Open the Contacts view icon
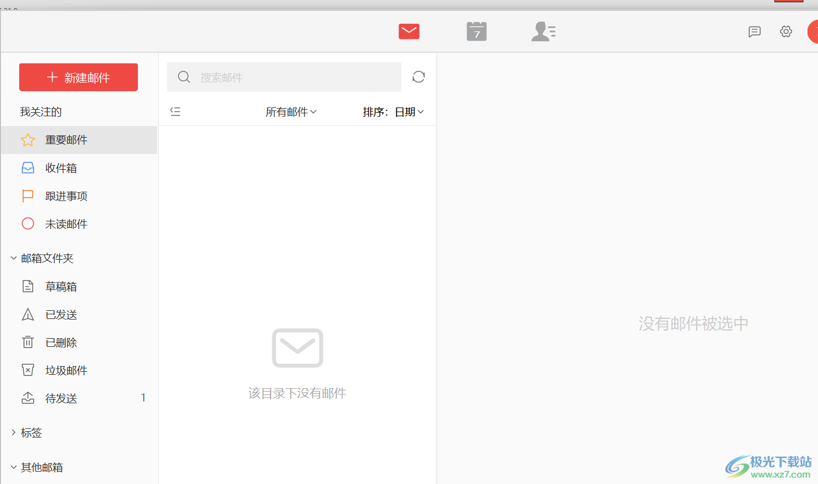The height and width of the screenshot is (484, 818). tap(543, 31)
